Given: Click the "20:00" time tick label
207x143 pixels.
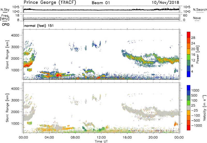Looking at the screenshot, I should point(153,138).
